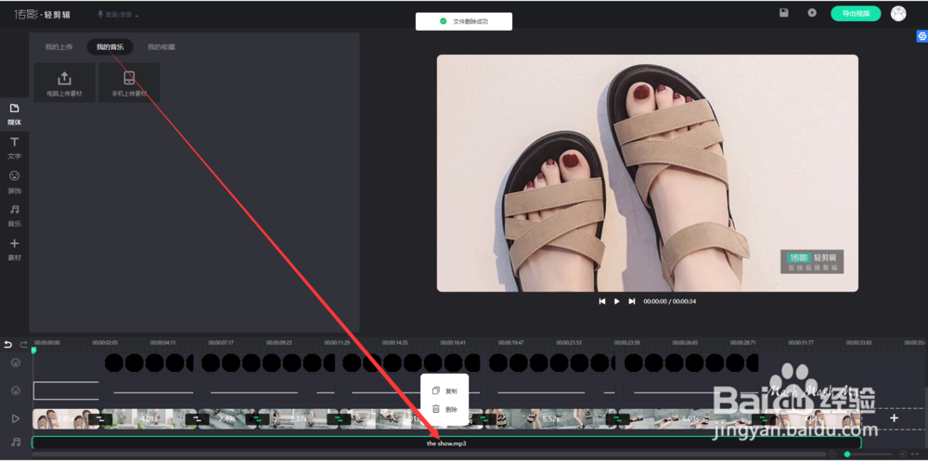
Task: Click the 电脑上传素材 upload from computer tile
Action: (65, 83)
